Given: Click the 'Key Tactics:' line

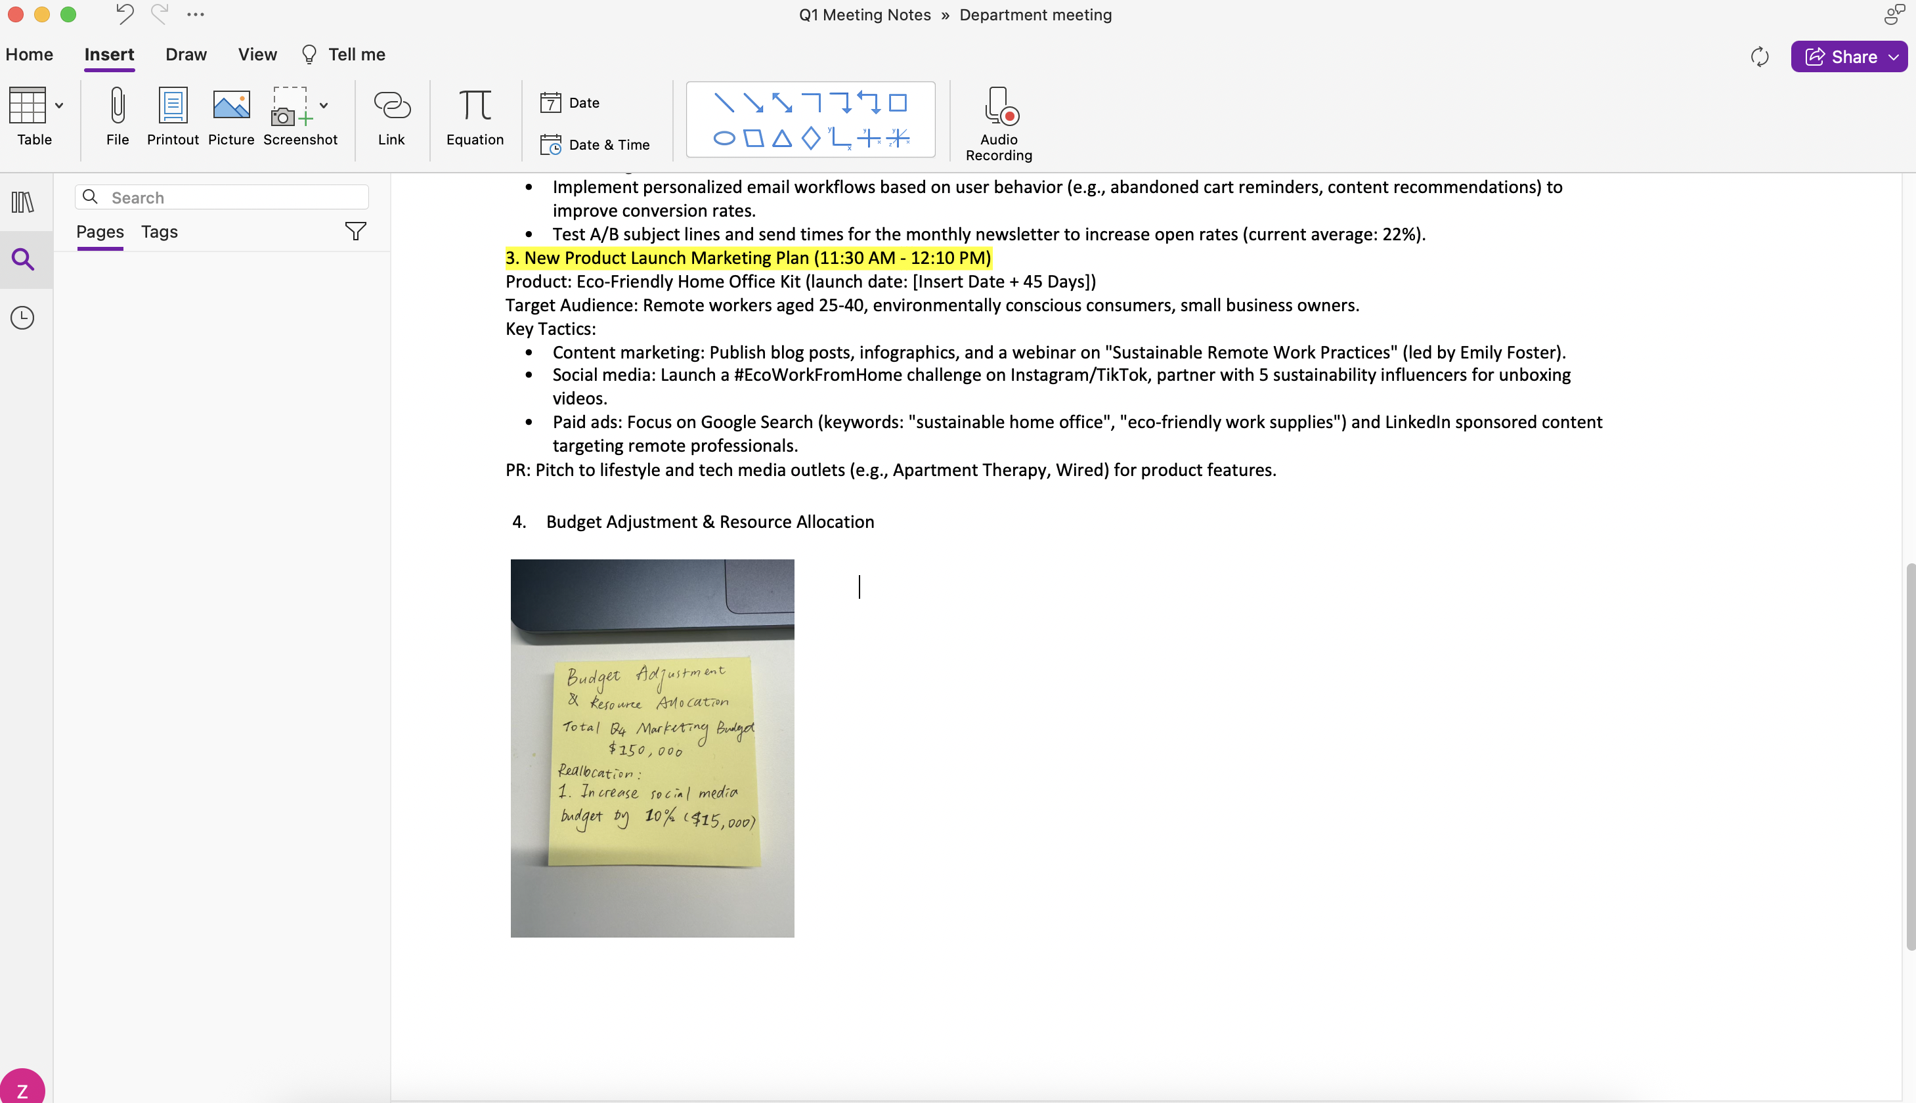Looking at the screenshot, I should (551, 329).
